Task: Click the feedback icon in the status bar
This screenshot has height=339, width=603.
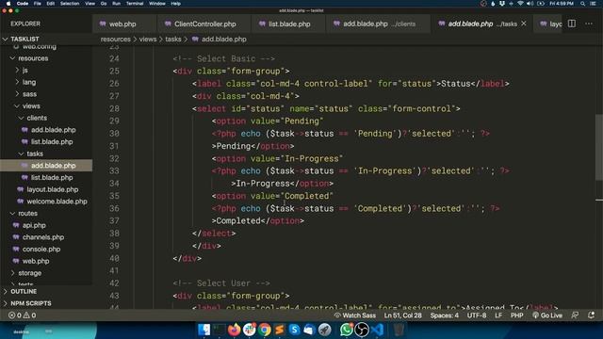Action: (x=575, y=315)
